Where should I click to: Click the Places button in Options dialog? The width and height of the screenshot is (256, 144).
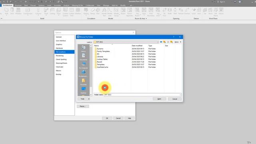tap(83, 106)
